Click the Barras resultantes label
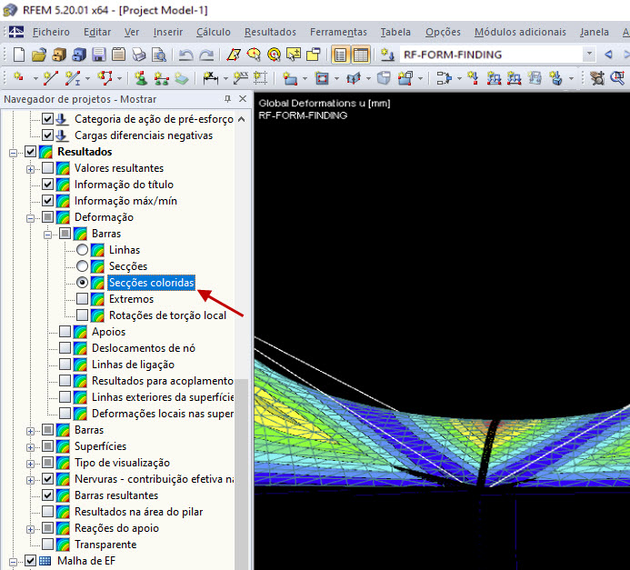Viewport: 630px width, 570px height. [x=115, y=495]
